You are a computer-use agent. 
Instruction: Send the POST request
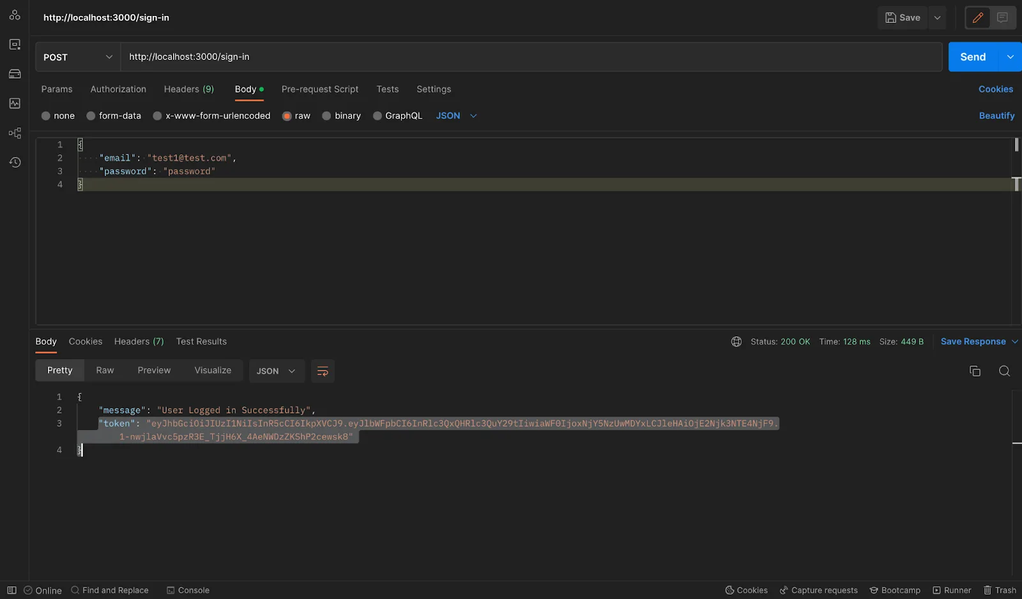tap(973, 57)
